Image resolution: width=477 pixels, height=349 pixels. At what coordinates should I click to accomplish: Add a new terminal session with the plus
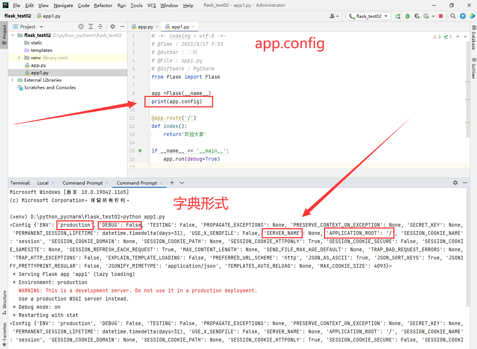[x=171, y=183]
